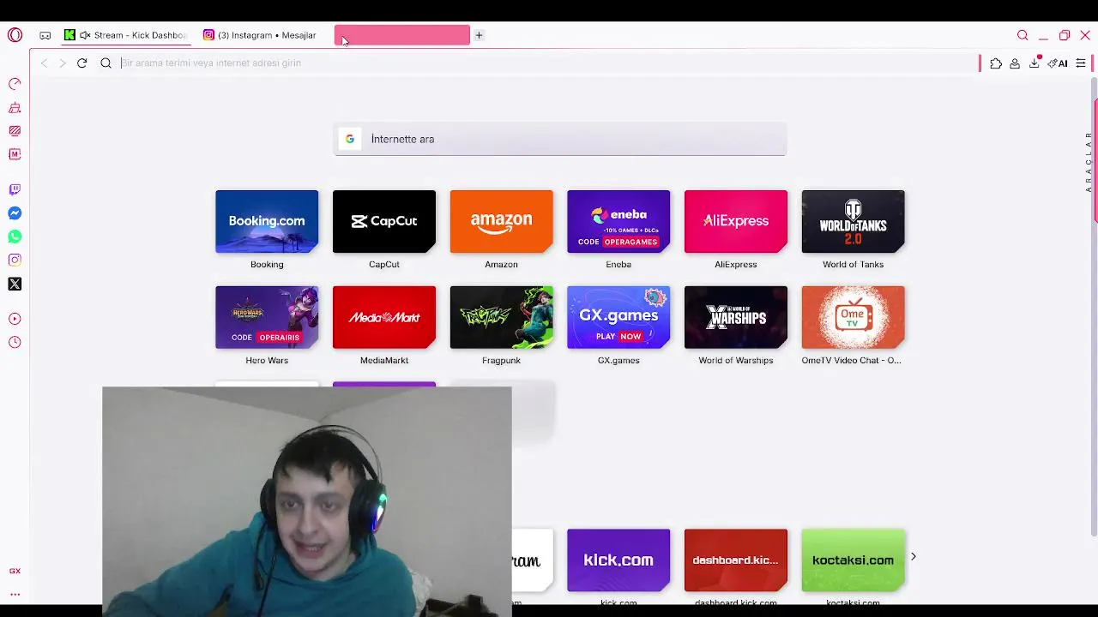Viewport: 1098px width, 617px height.
Task: Unmute the Kick Dashboard tab speaker icon
Action: click(x=85, y=35)
